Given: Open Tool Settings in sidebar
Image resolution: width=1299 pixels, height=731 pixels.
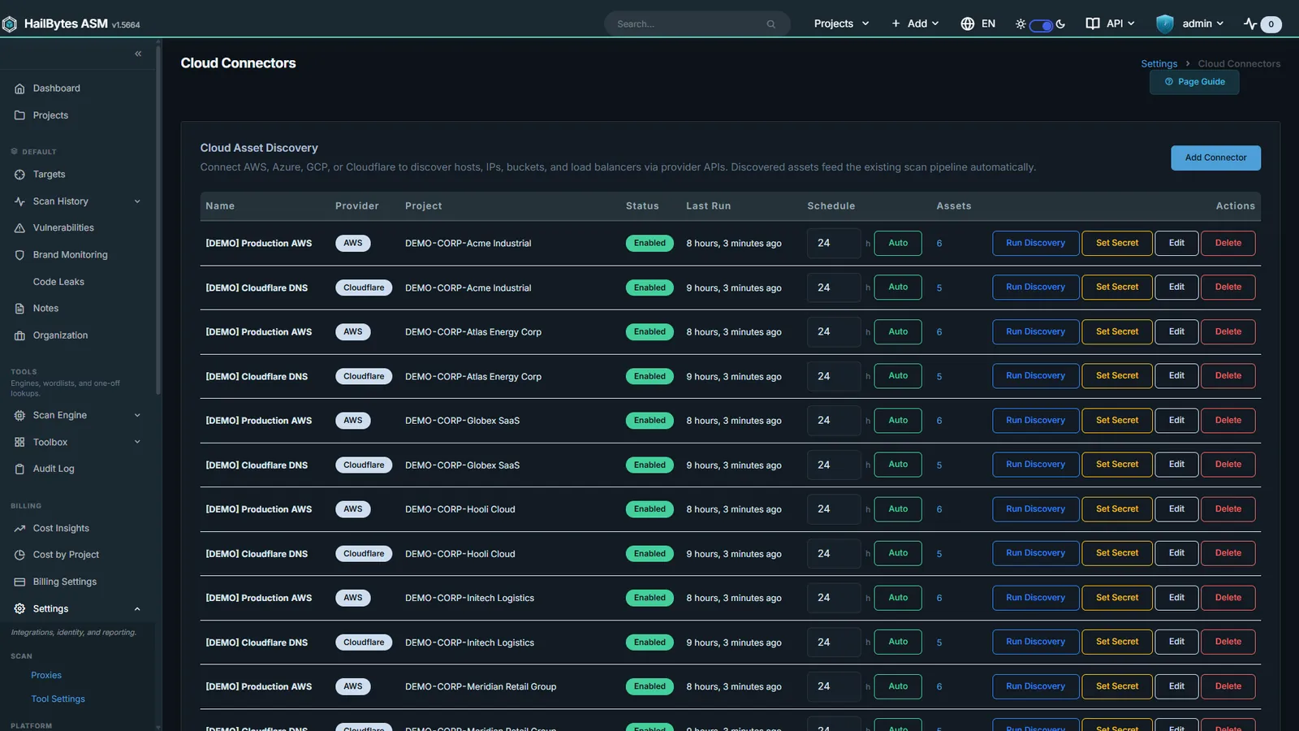Looking at the screenshot, I should 58,699.
